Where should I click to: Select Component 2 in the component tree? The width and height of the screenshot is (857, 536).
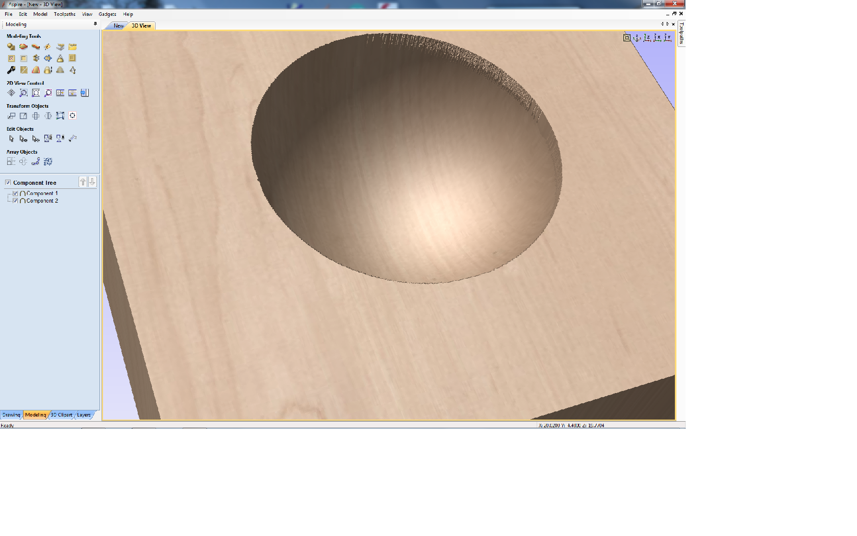[42, 201]
